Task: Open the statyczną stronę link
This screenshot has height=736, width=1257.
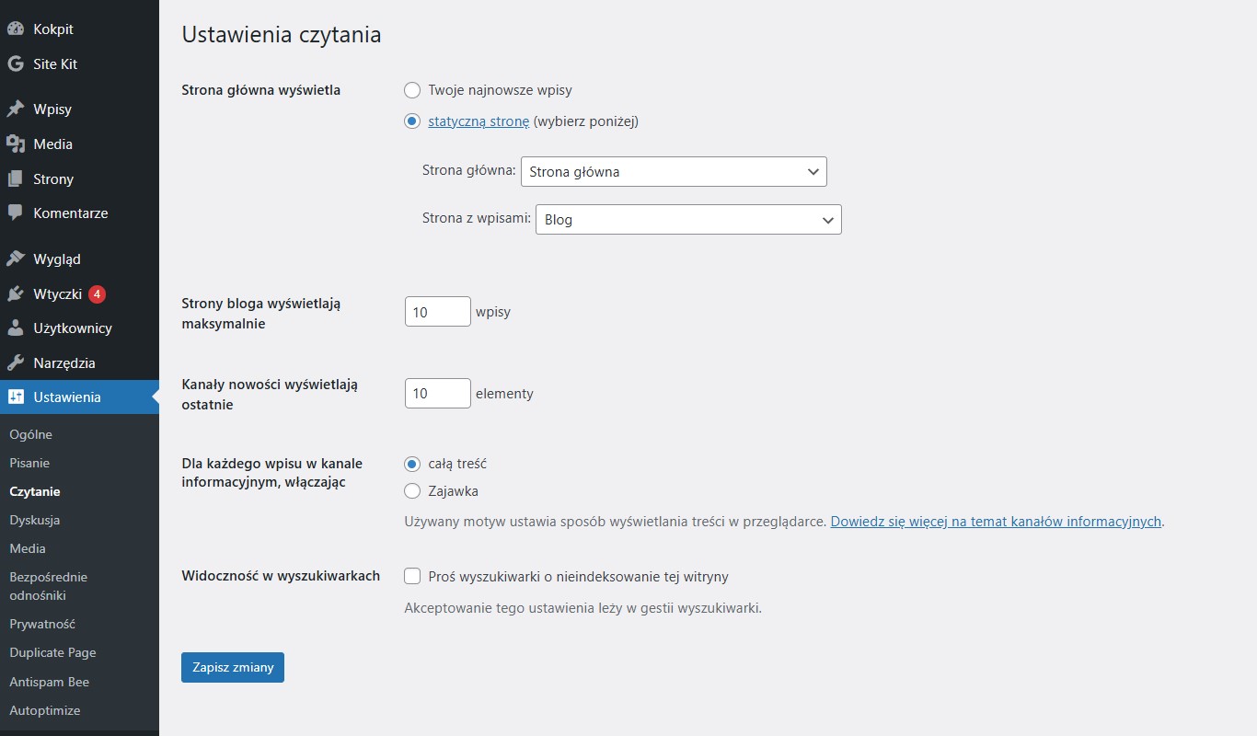Action: (x=478, y=121)
